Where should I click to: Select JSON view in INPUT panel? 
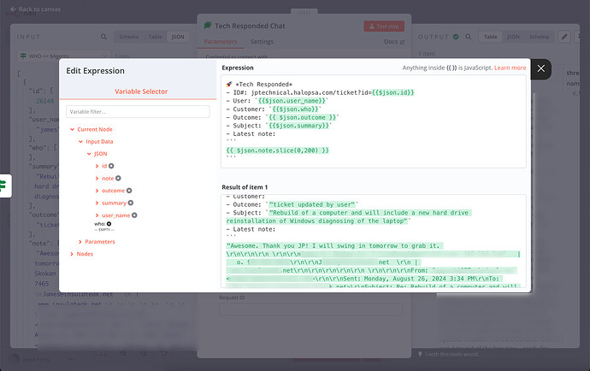[178, 37]
